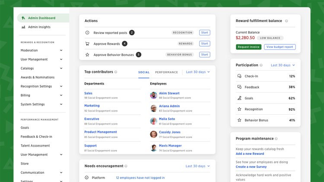The height and width of the screenshot is (182, 324).
Task: Open Feedback & Check-in page
Action: (36, 137)
